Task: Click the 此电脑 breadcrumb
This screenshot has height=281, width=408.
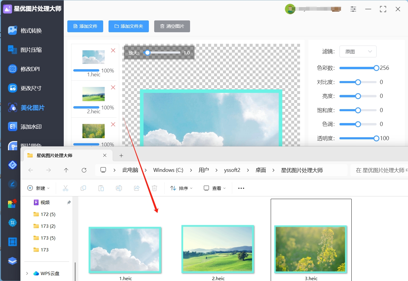Action: [x=130, y=170]
